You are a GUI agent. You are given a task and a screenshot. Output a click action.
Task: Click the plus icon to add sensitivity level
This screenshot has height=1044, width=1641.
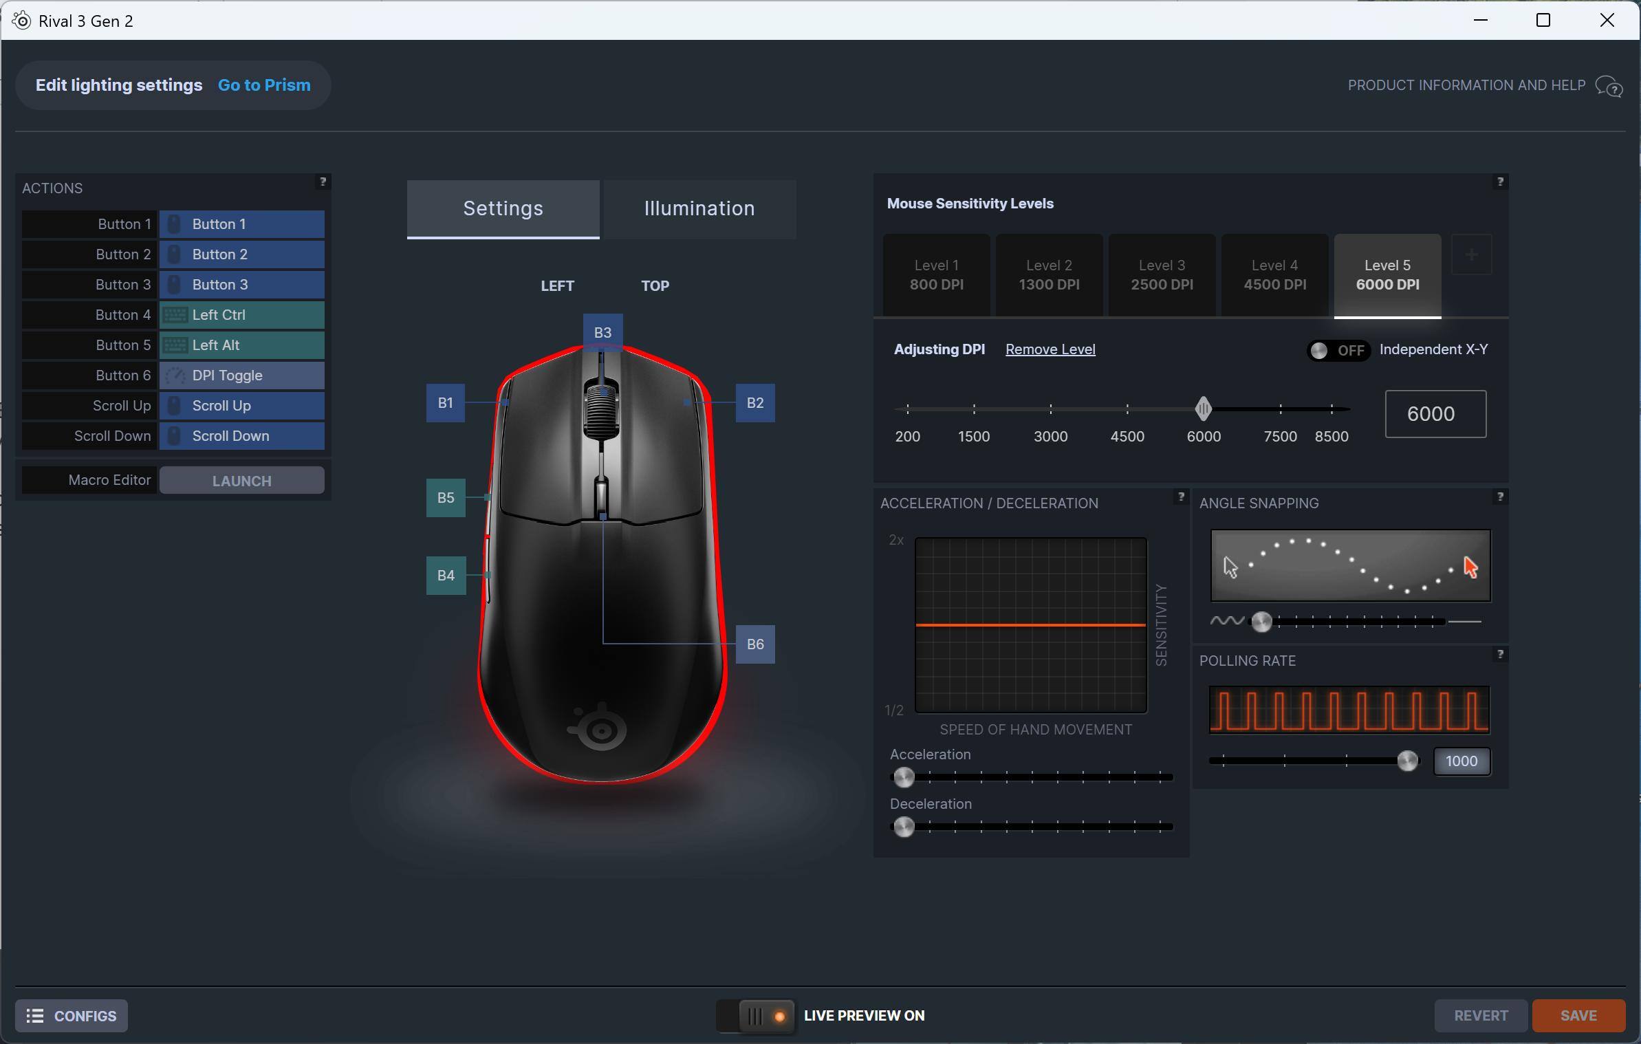coord(1471,255)
